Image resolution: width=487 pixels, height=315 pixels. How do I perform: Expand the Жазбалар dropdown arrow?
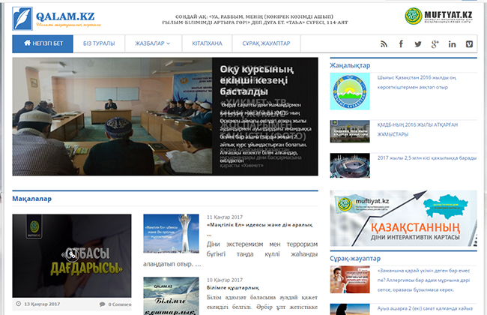169,43
